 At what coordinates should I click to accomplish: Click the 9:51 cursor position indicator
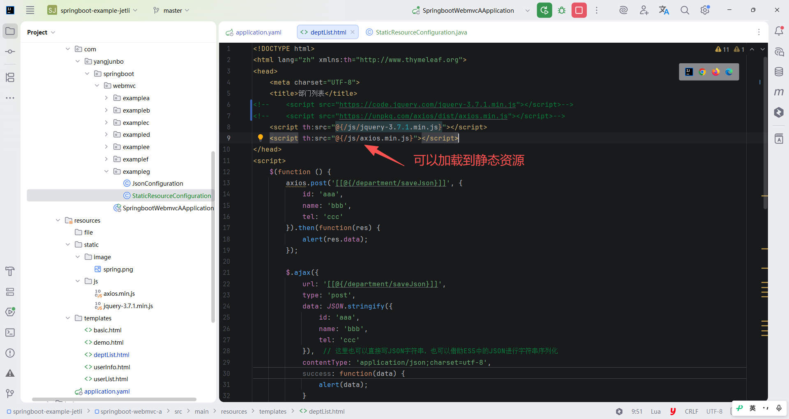(x=637, y=411)
